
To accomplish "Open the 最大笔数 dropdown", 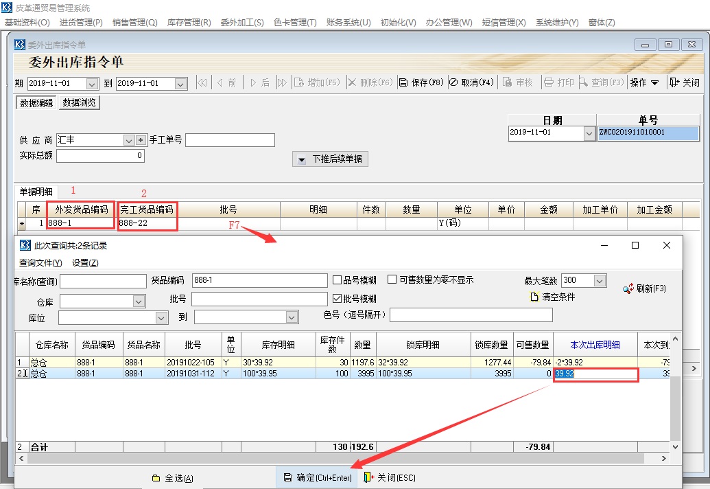I will click(x=600, y=281).
